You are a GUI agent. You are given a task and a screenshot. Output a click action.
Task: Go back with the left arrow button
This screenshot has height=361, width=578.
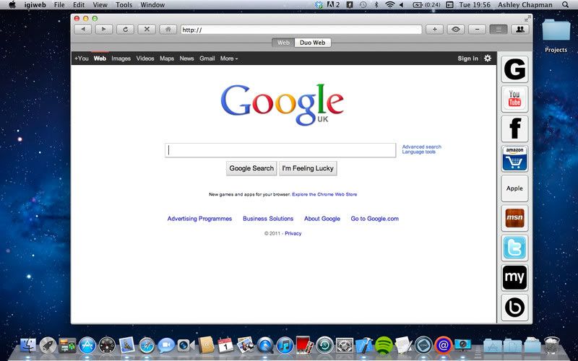click(83, 30)
